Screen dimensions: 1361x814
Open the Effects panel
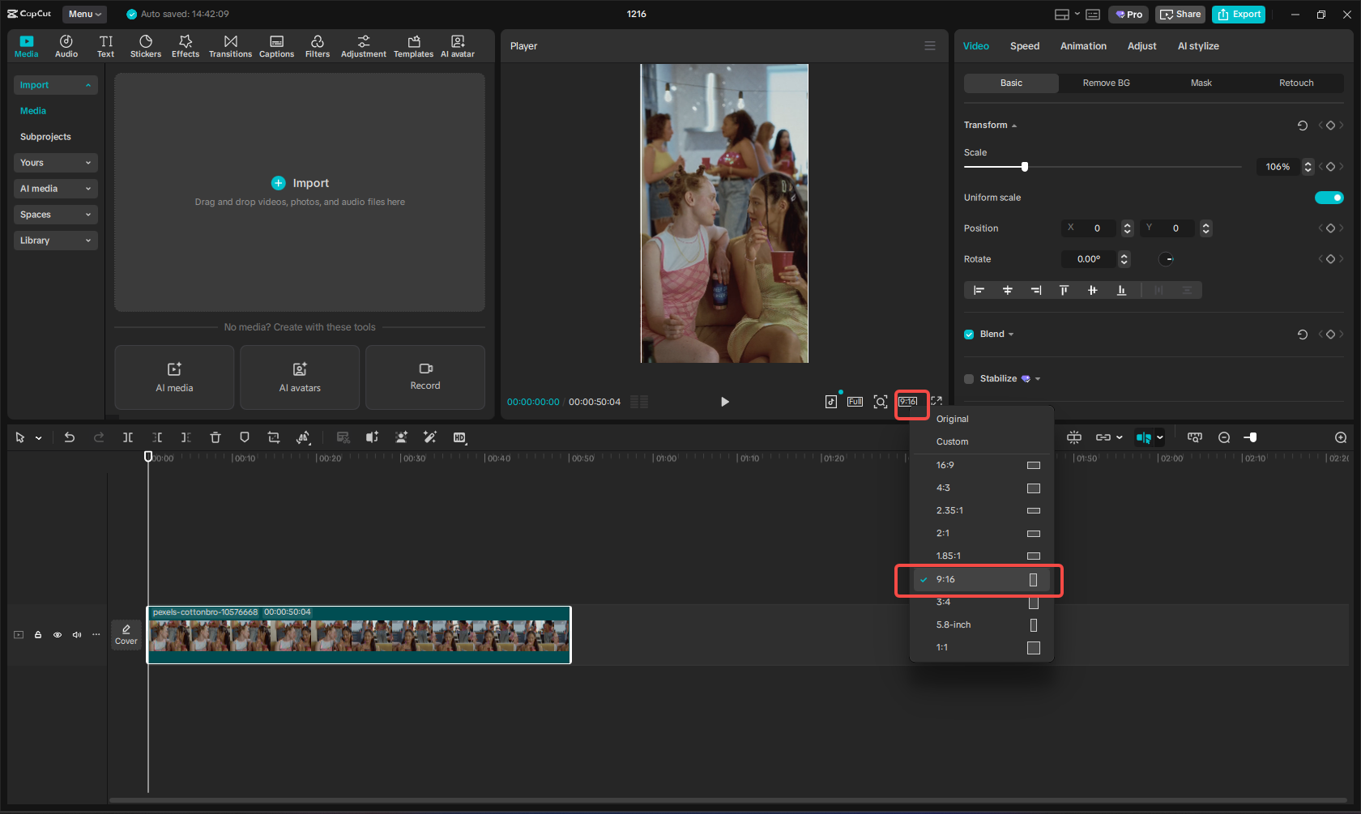[186, 45]
